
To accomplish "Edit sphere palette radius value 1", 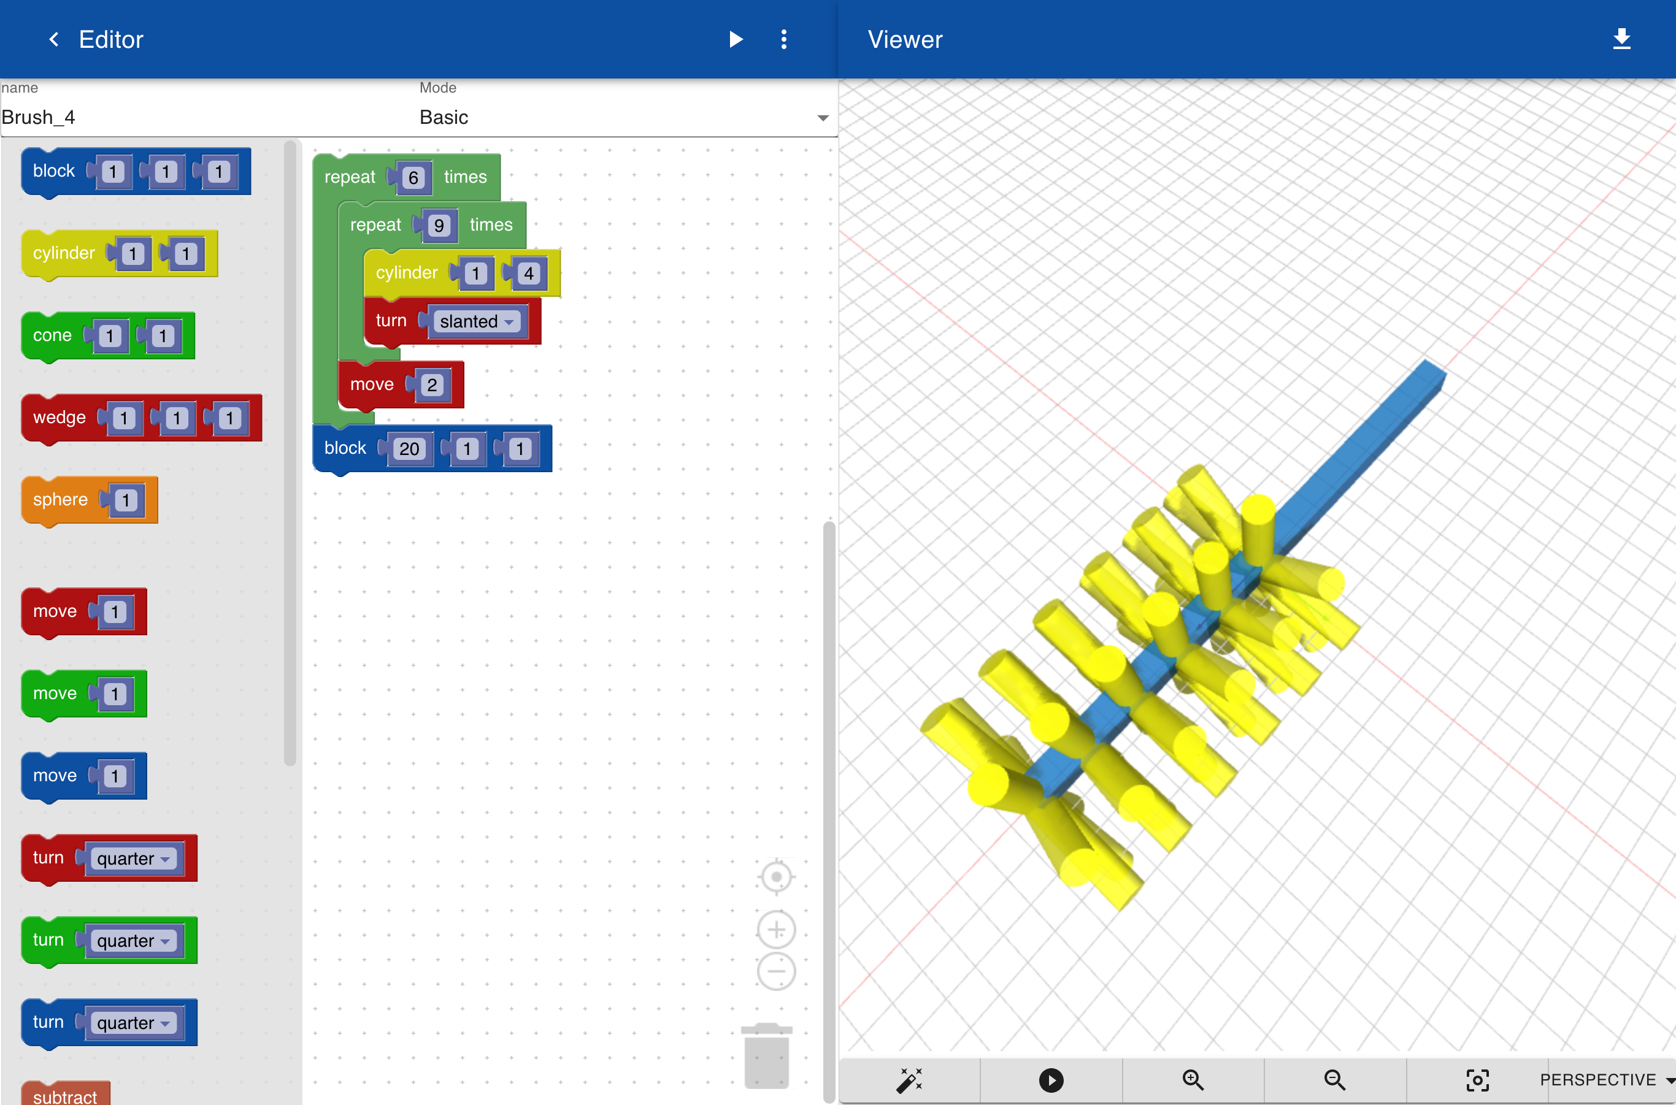I will [126, 500].
